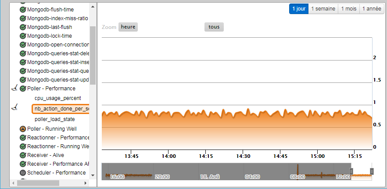Click the Scheduler - Performance unknown icon
The width and height of the screenshot is (387, 189).
[23, 173]
